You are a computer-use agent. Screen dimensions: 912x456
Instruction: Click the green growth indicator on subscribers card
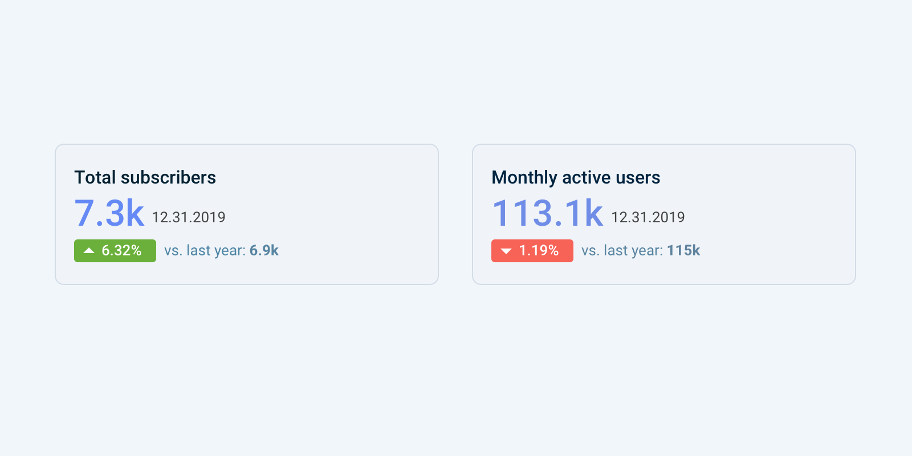pyautogui.click(x=115, y=250)
